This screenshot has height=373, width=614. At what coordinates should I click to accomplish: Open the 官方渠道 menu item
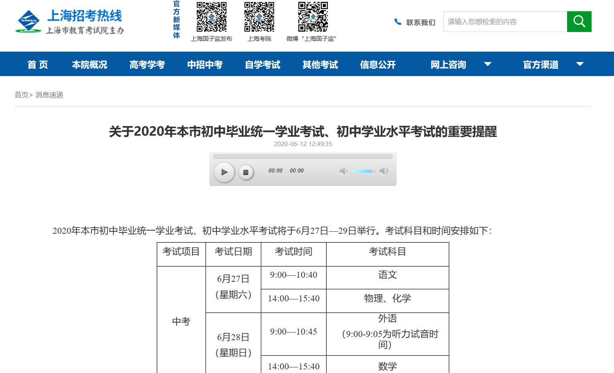point(541,64)
